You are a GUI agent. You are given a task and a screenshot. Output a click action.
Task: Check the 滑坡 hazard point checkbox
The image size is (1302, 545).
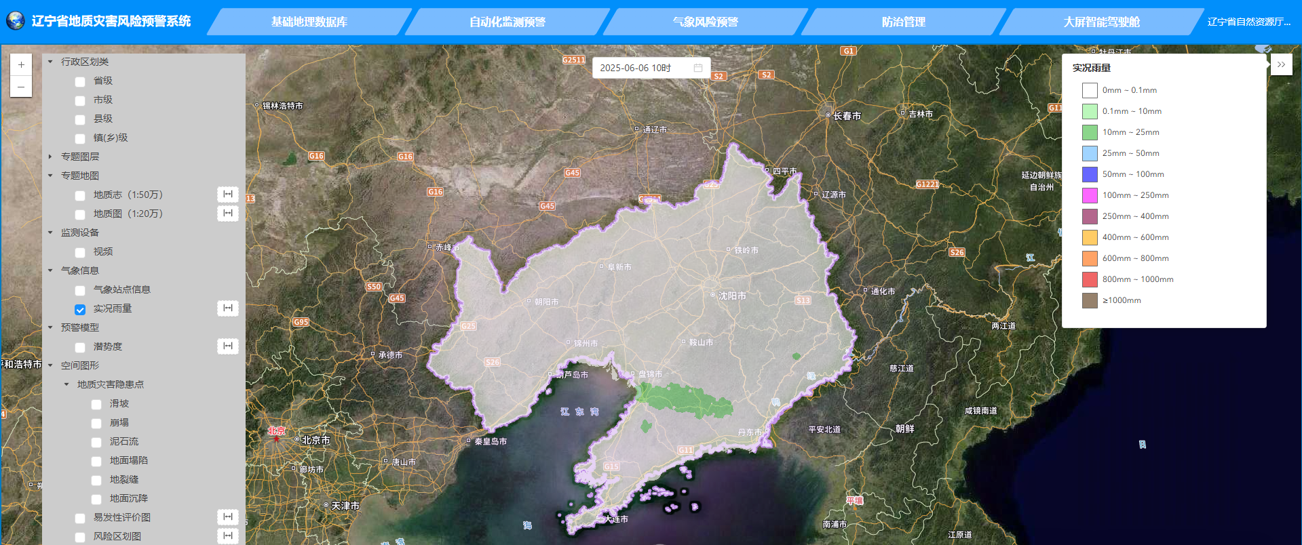tap(96, 404)
